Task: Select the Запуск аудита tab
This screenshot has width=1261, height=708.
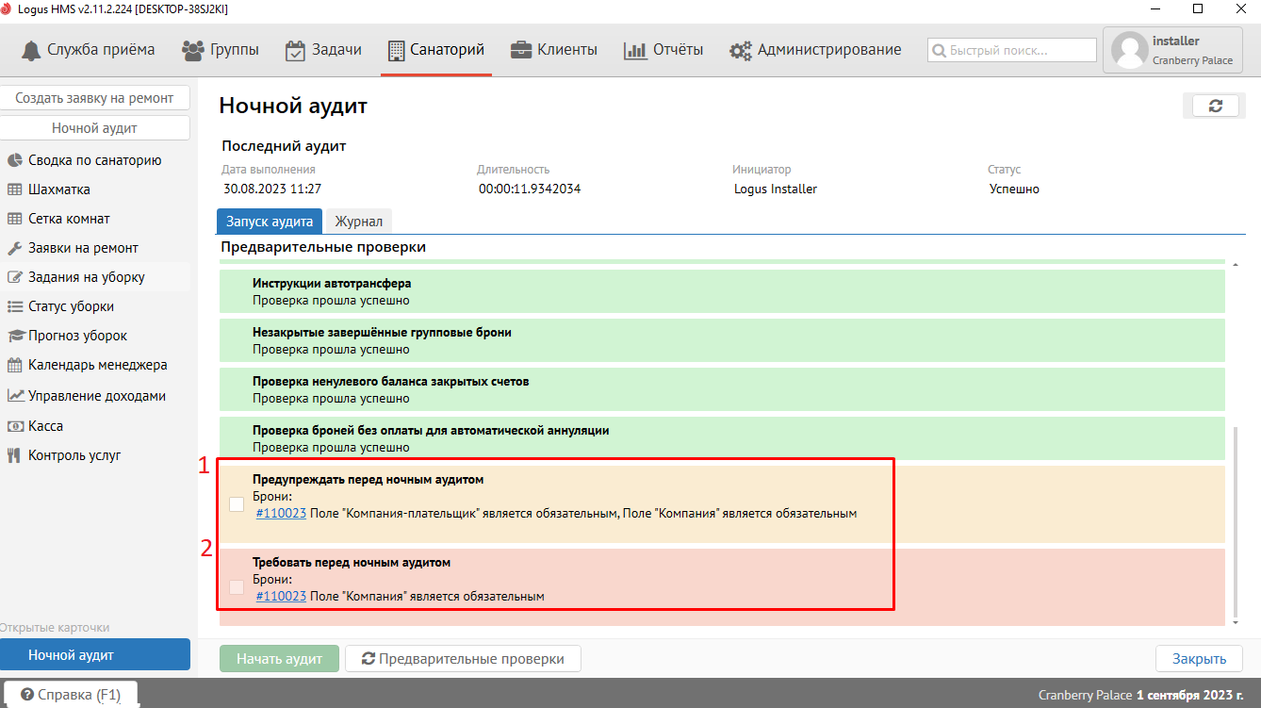Action: tap(270, 222)
